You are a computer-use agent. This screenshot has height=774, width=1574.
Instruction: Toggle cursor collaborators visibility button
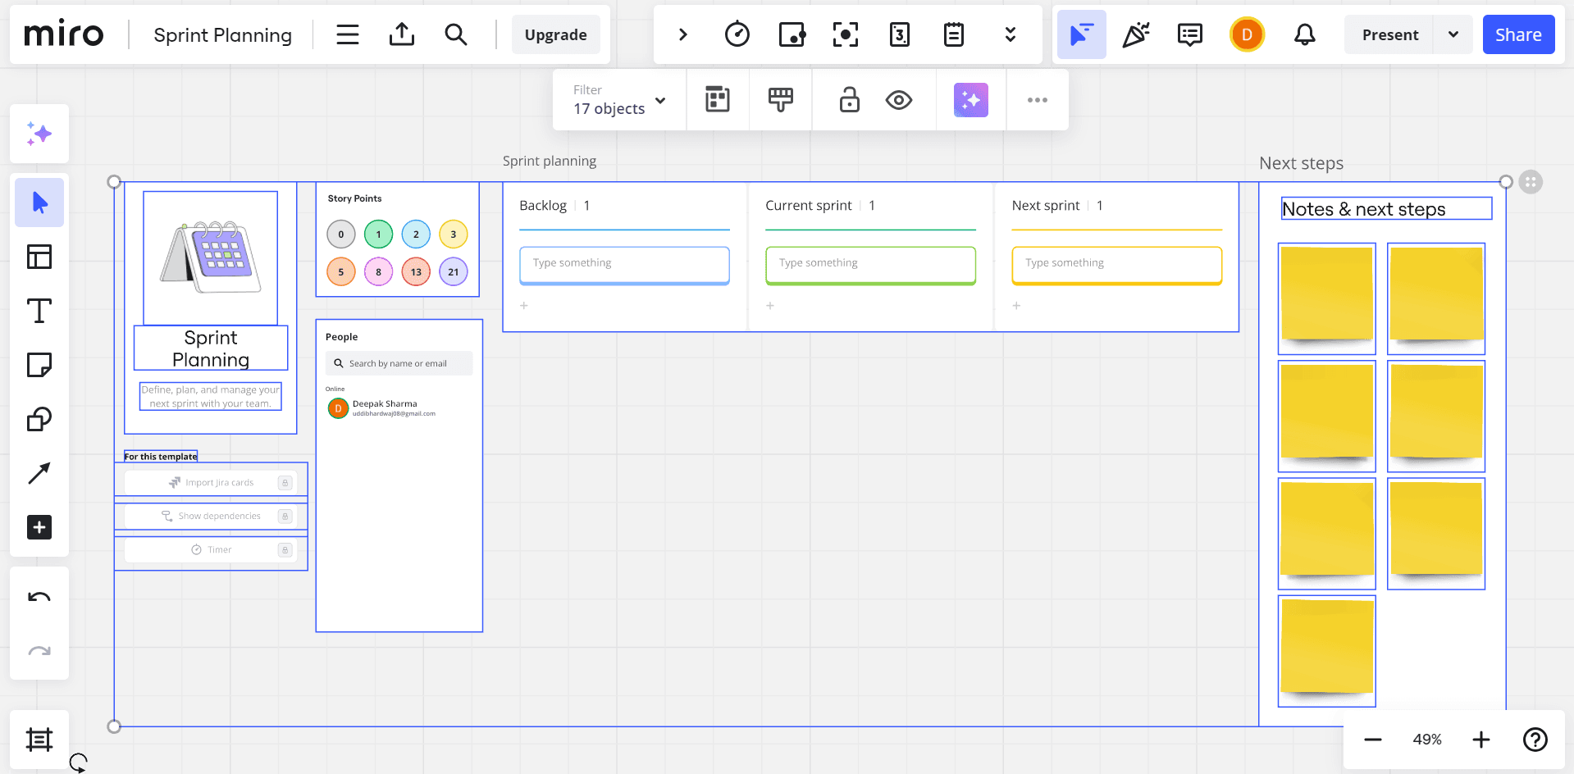click(1081, 34)
